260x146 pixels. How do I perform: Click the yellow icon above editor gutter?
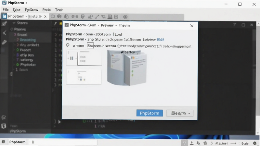[x=61, y=24]
